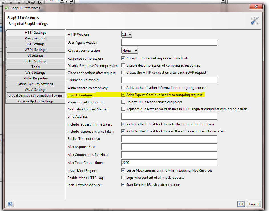Viewport: 272px width, 211px height.
Task: Open UI Settings tab
Action: [x=35, y=55]
